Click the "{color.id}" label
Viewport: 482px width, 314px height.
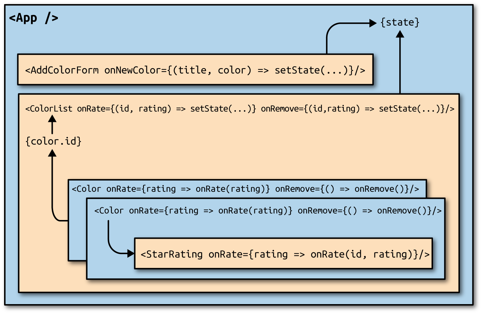tap(53, 141)
